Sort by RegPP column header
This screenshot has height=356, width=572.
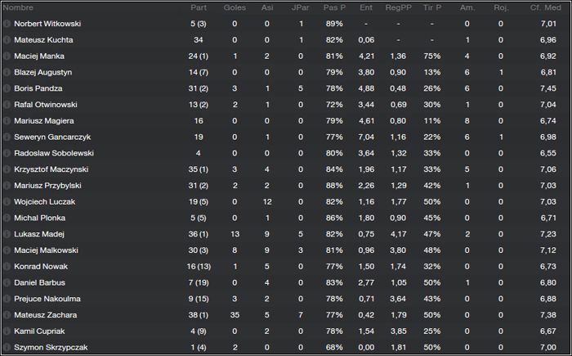(x=399, y=7)
